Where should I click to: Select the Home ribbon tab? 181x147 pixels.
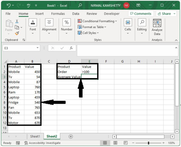point(24,14)
